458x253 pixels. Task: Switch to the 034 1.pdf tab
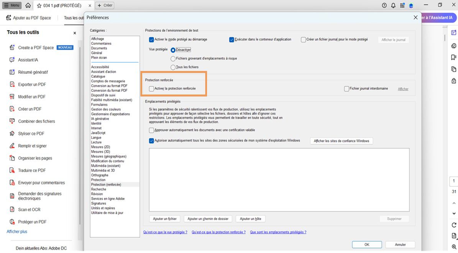62,5
